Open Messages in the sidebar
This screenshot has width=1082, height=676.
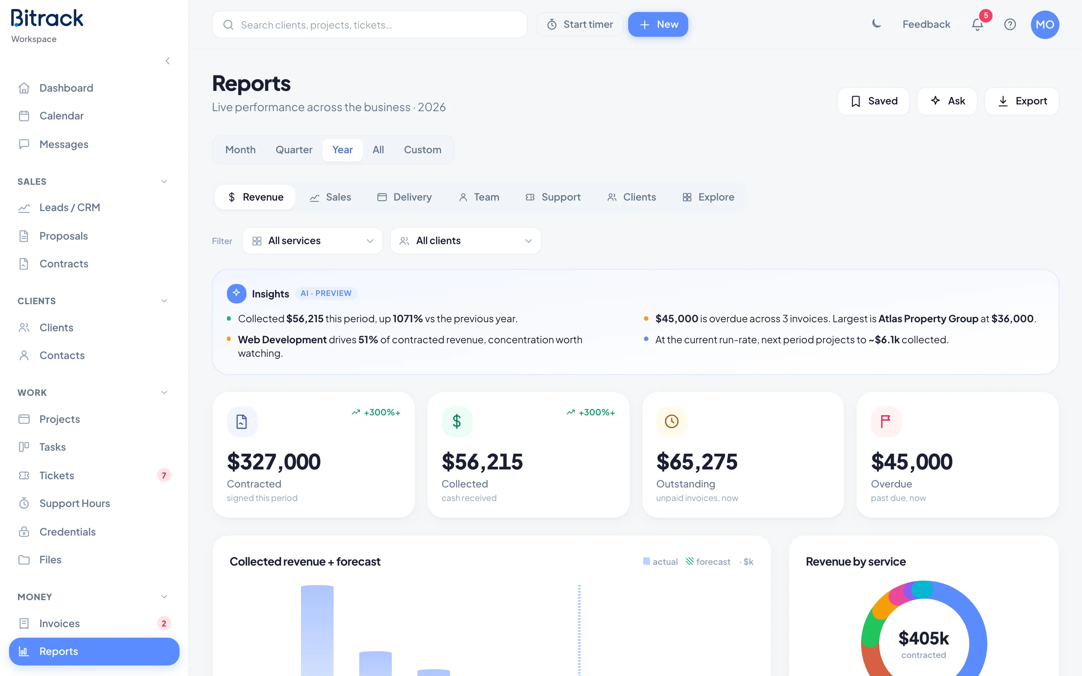(94, 144)
